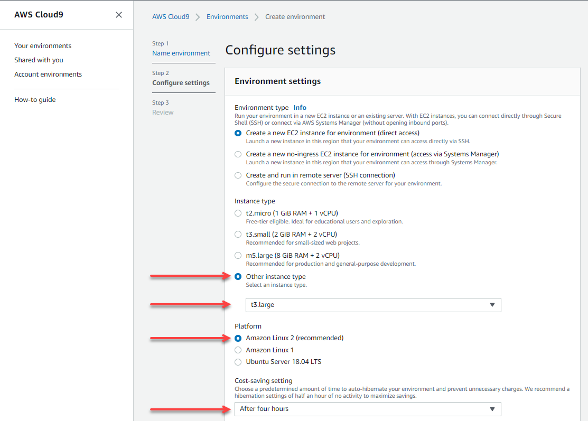The image size is (588, 421).
Task: Choose the m5.large instance type
Action: coord(238,255)
